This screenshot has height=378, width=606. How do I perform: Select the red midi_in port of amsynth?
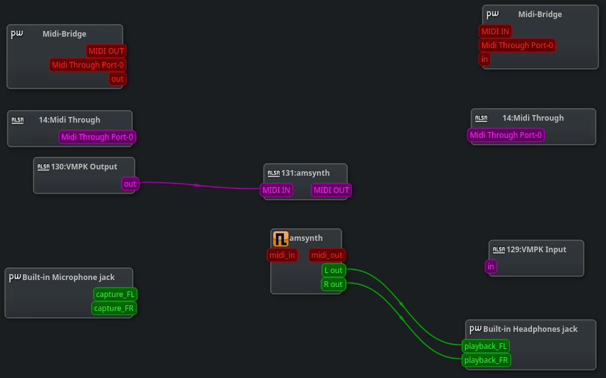(282, 255)
